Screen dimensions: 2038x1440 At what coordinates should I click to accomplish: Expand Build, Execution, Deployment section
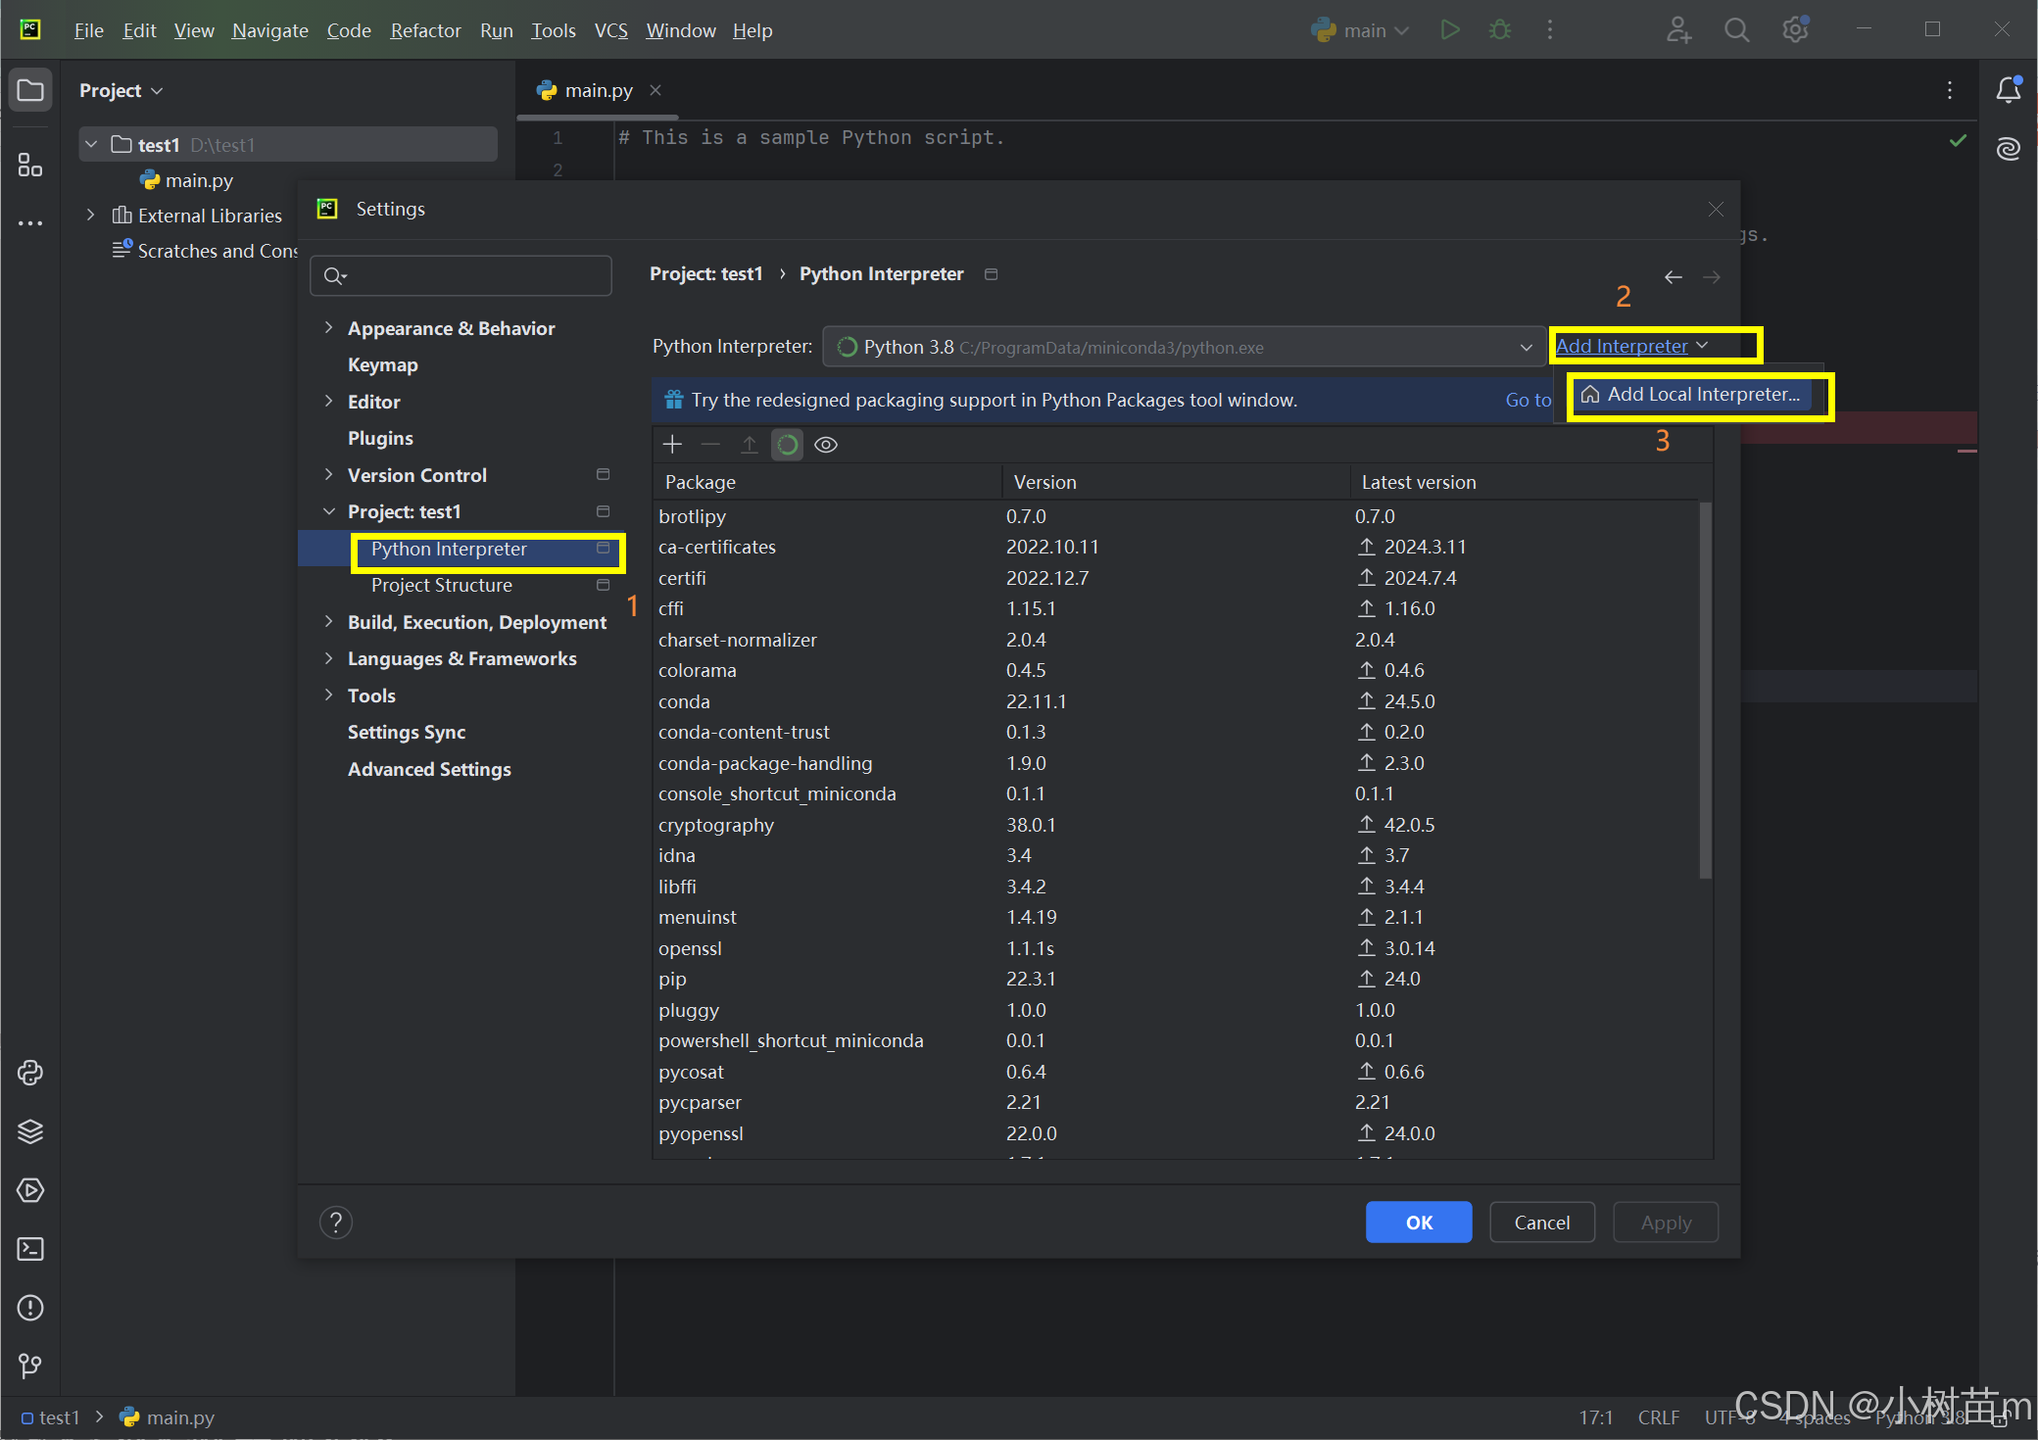tap(329, 622)
